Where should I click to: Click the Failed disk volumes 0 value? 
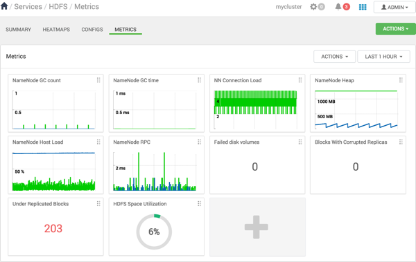click(254, 167)
